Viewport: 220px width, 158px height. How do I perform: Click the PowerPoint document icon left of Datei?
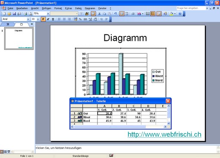click(x=3, y=8)
